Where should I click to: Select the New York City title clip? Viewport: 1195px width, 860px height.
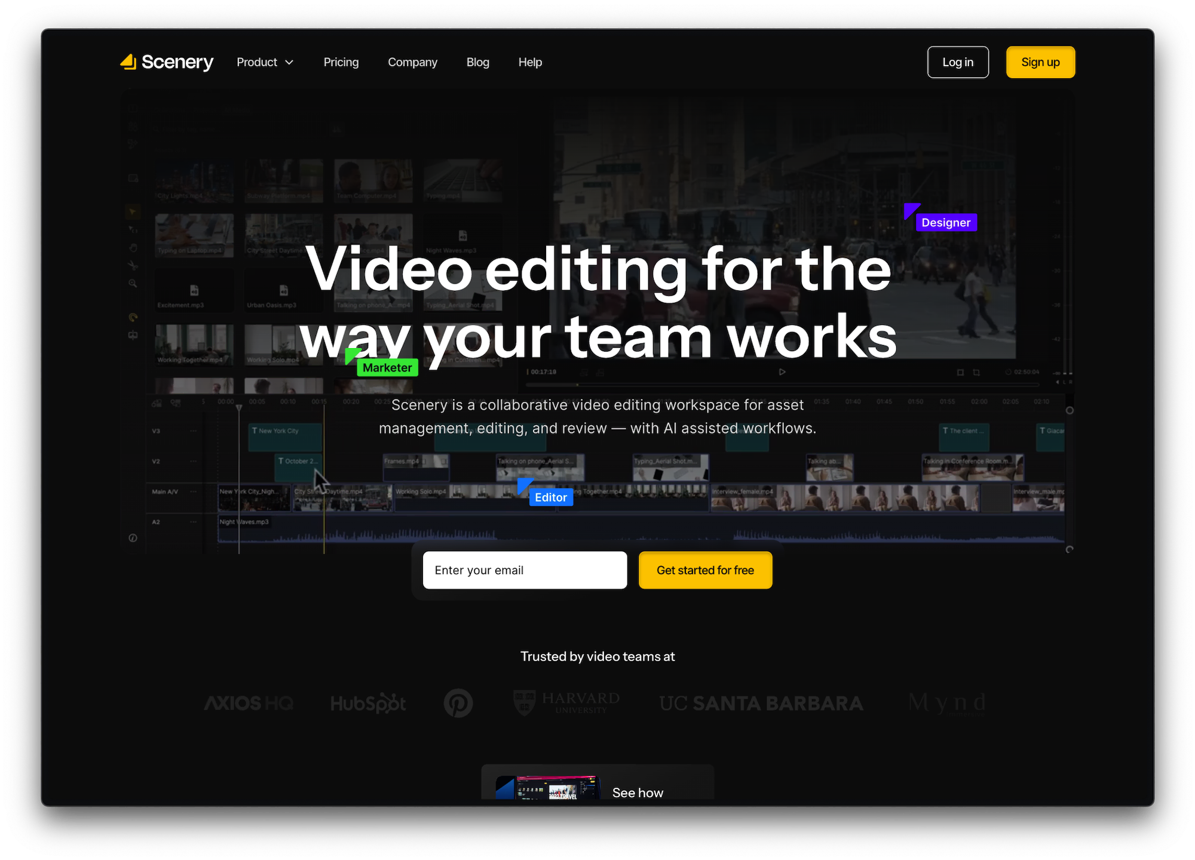pos(285,437)
